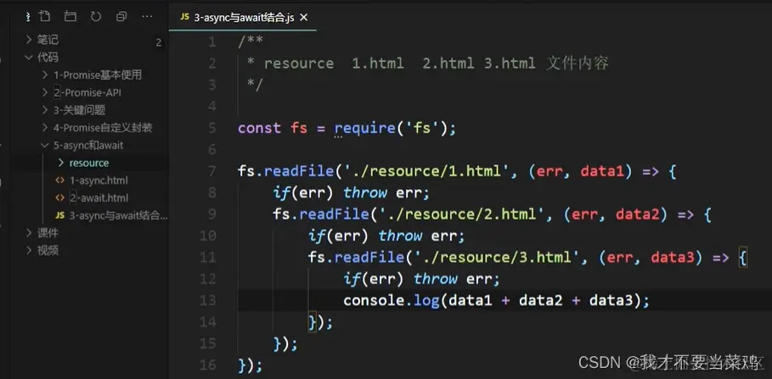Click the 'readFile' call on line 11
Screen dimensions: 772x379
369,257
